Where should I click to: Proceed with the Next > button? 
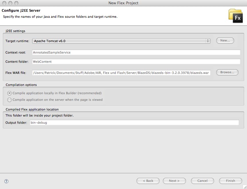174,181
